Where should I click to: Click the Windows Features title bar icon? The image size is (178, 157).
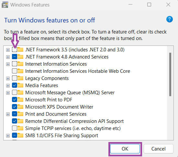pyautogui.click(x=5, y=5)
